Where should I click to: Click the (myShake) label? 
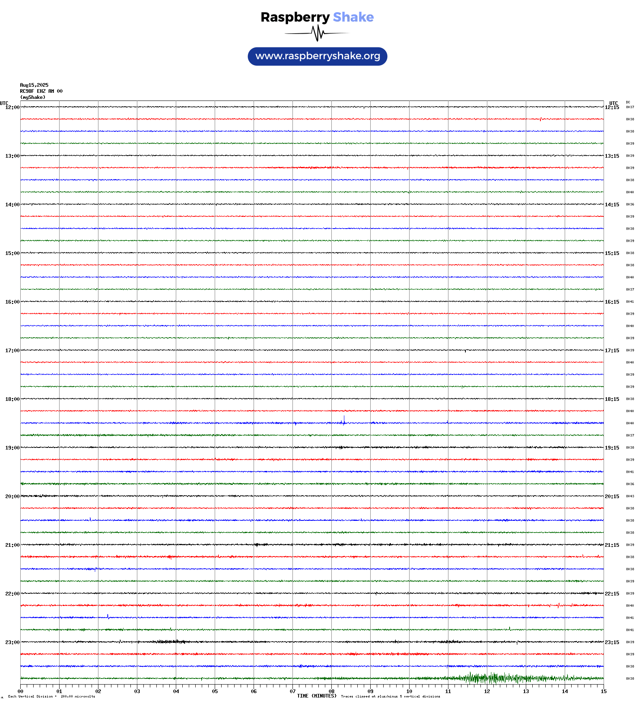(x=33, y=97)
